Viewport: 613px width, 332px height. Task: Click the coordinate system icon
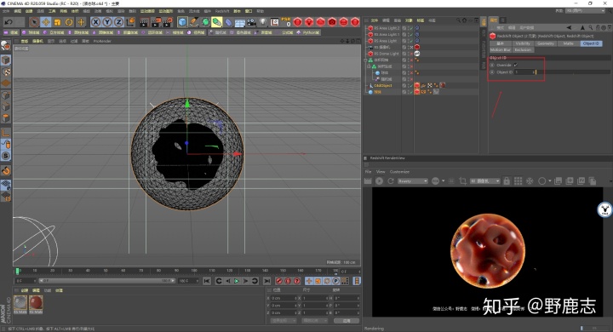(130, 22)
